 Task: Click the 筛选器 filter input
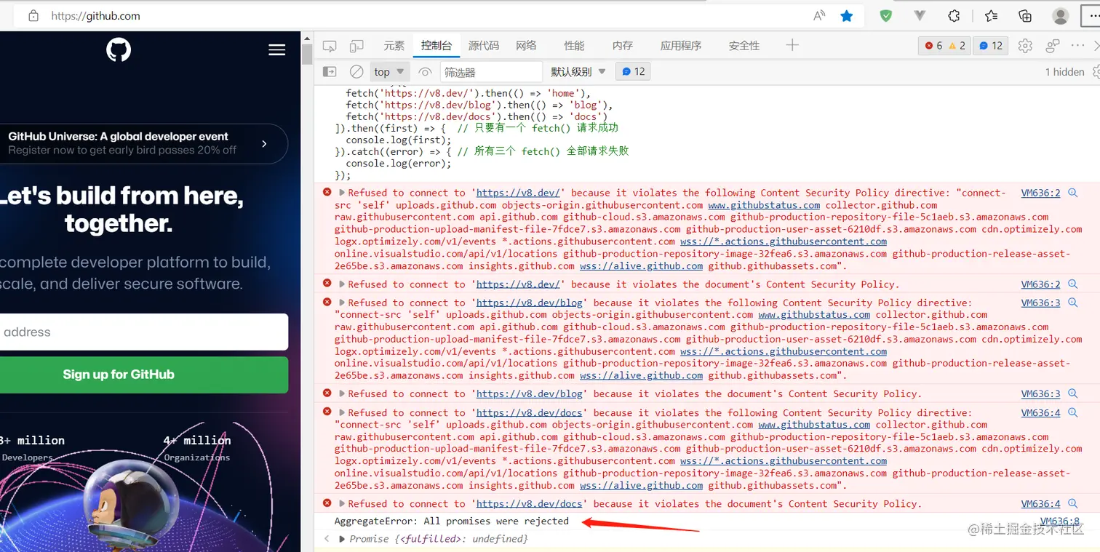point(491,72)
